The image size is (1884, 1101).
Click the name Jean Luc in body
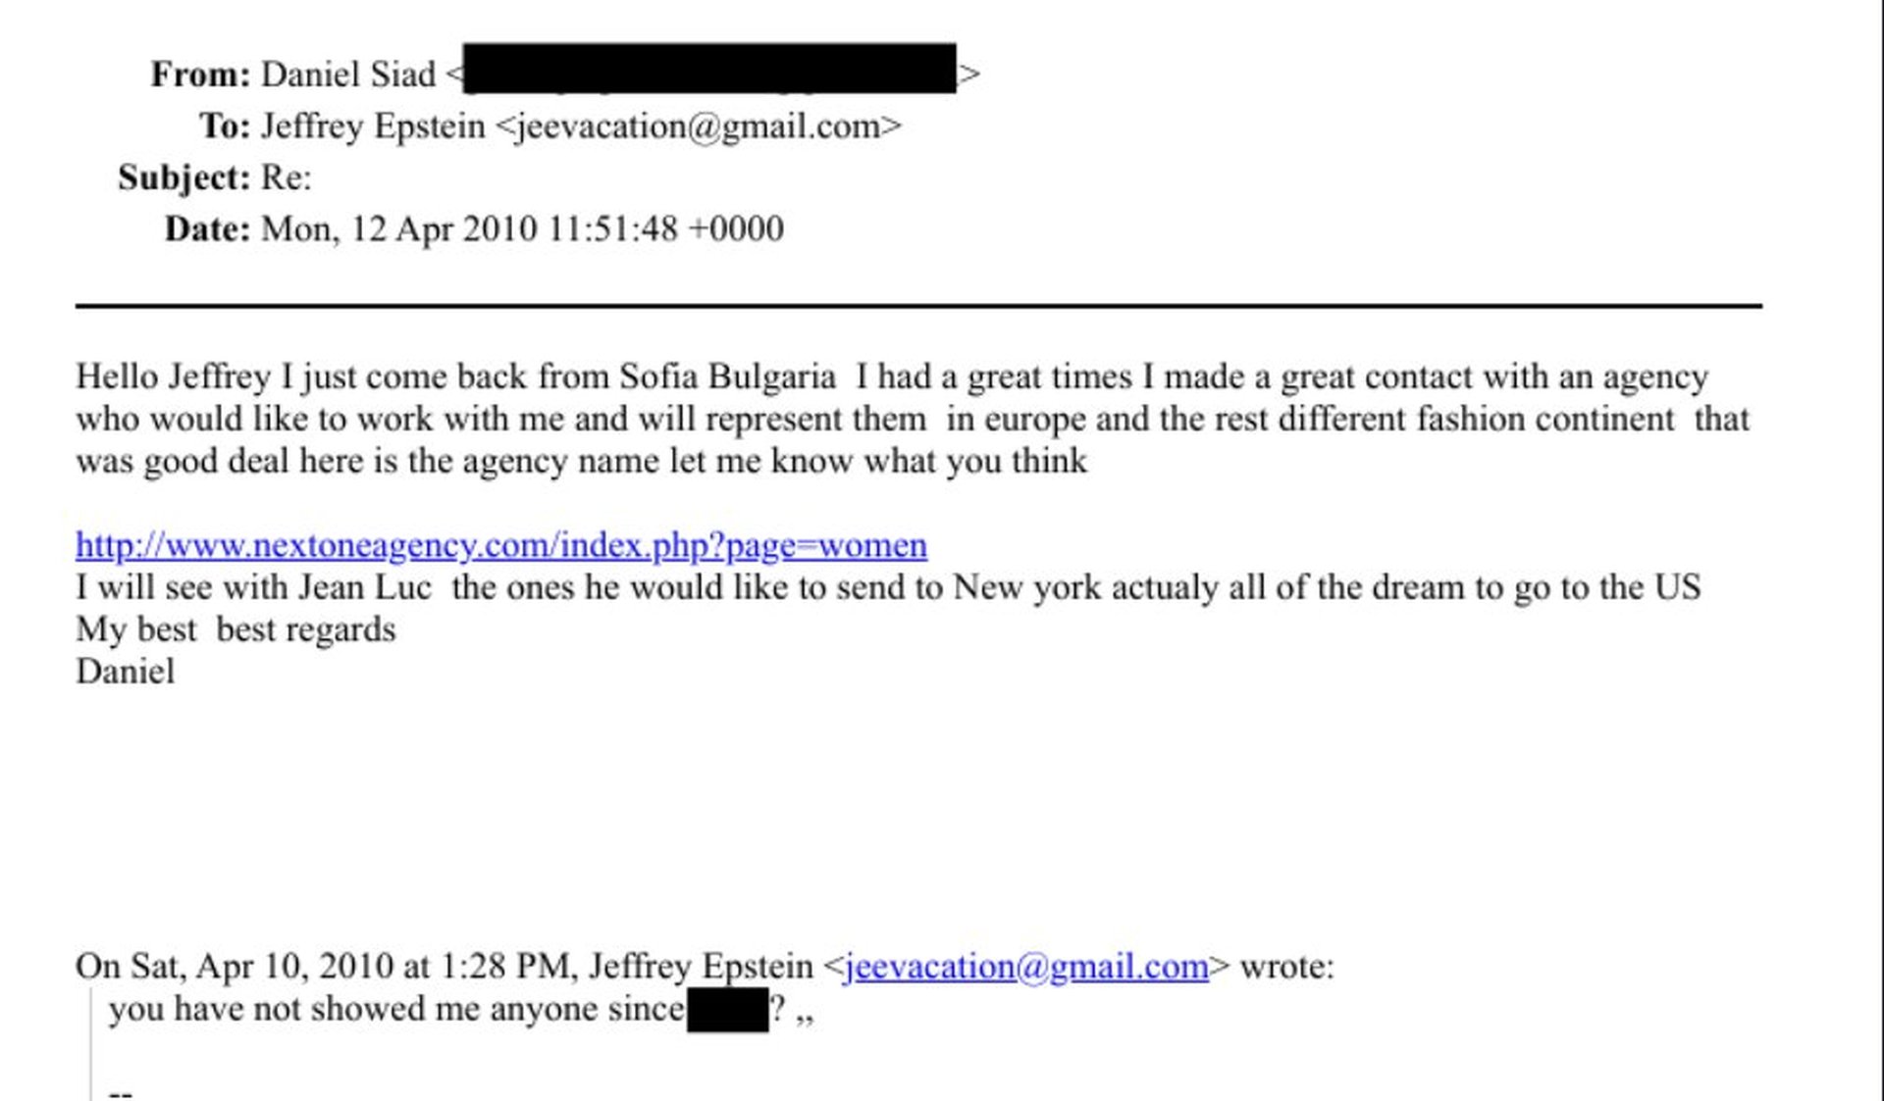pyautogui.click(x=364, y=587)
